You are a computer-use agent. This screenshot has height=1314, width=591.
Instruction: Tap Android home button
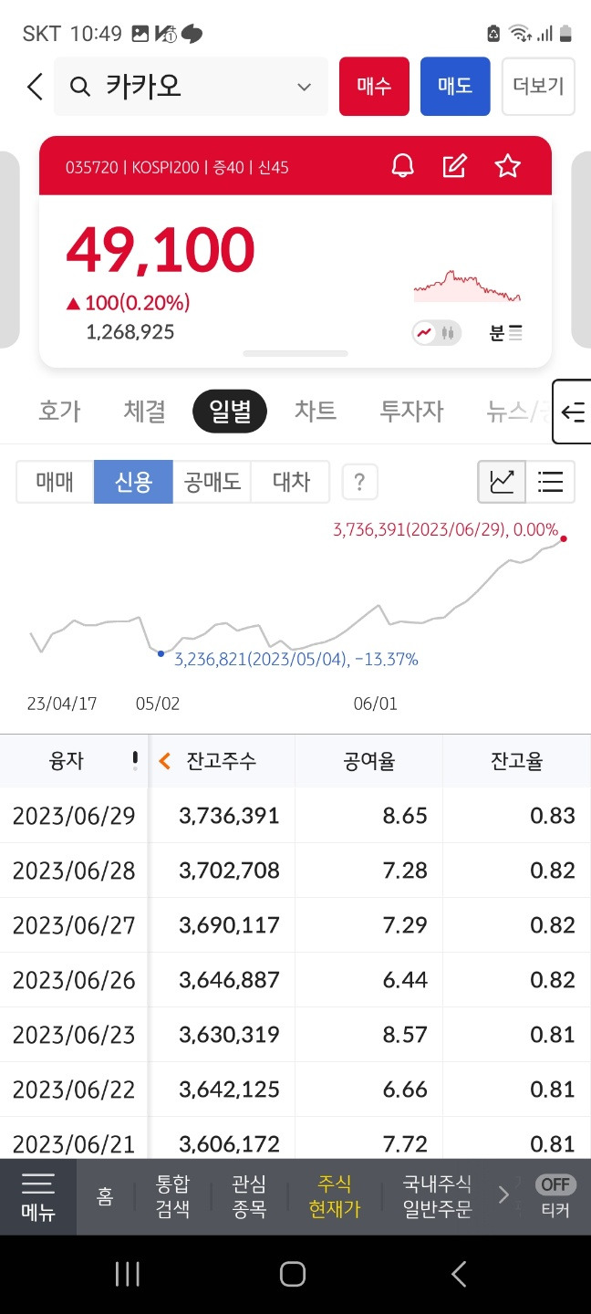293,1275
